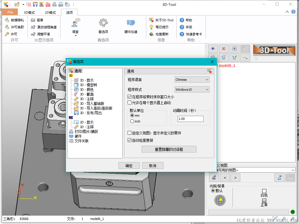
Task: Click 背景 background option
Action: (37, 20)
